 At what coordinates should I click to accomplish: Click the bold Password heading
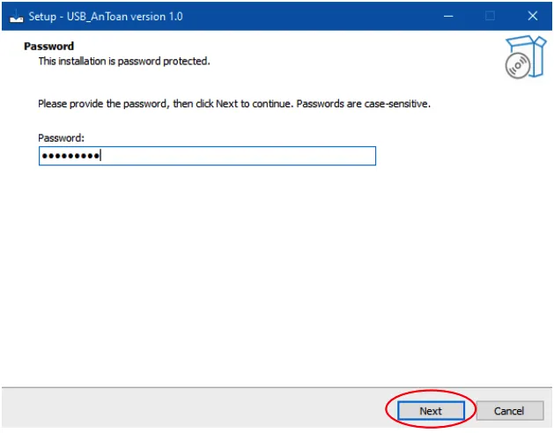(49, 46)
